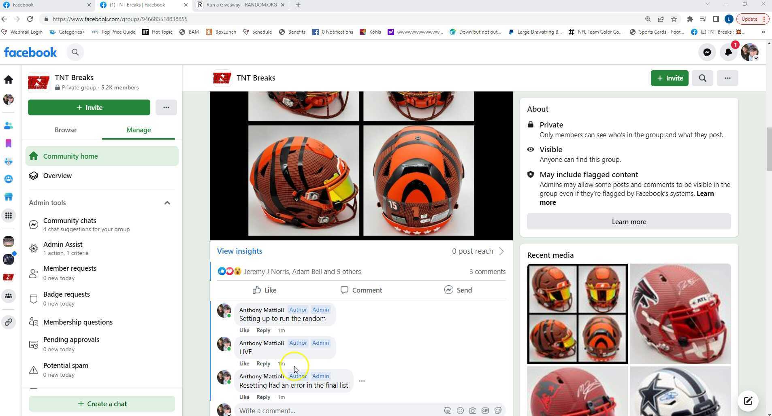Open more options on the Resetting comment

tap(362, 381)
